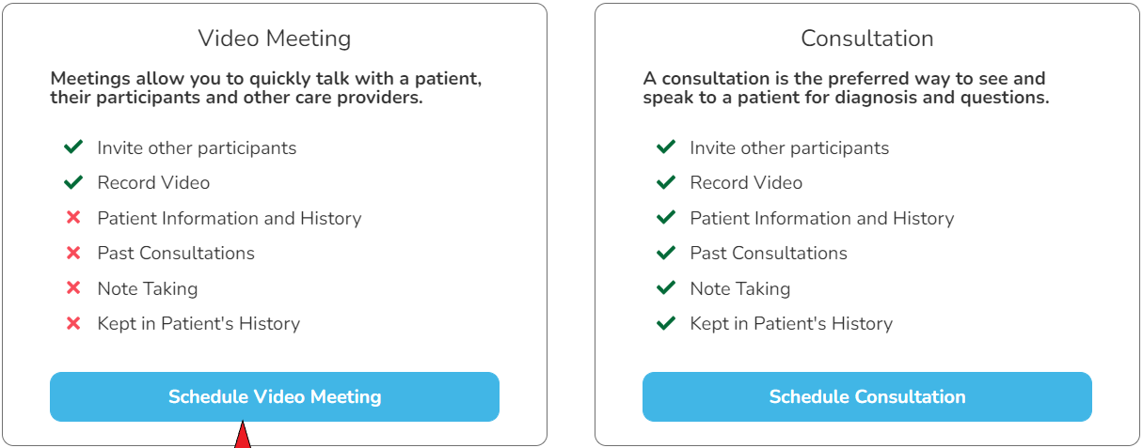Click green checkmark beside Consultation's Invite other participants
Screen dimensions: 1143x448
[x=666, y=147]
